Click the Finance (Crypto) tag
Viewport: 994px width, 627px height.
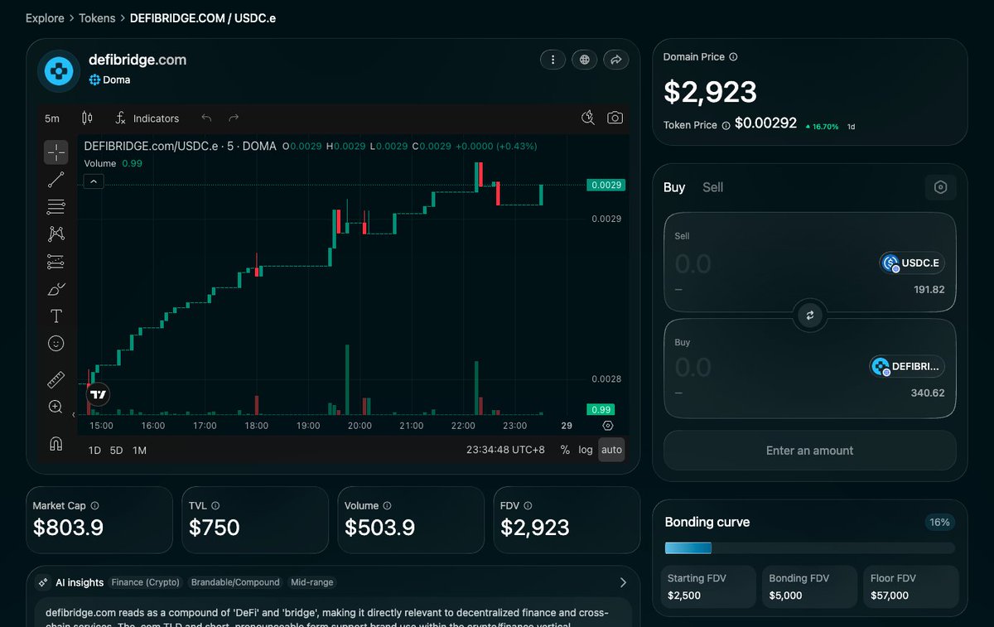tap(146, 582)
